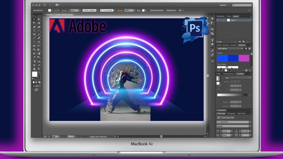Create new layer in Layers panel
Image resolution: width=283 pixels, height=159 pixels.
pos(243,42)
